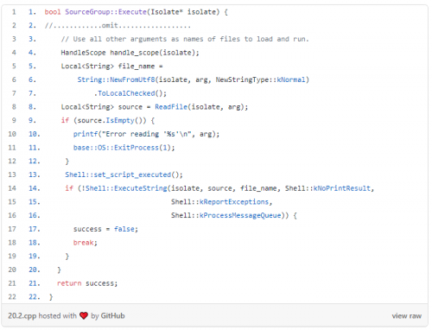The width and height of the screenshot is (432, 330).
Task: Select line number 9 in gutter
Action: [14, 120]
